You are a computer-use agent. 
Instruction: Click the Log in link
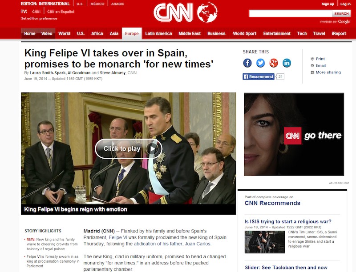click(x=345, y=4)
